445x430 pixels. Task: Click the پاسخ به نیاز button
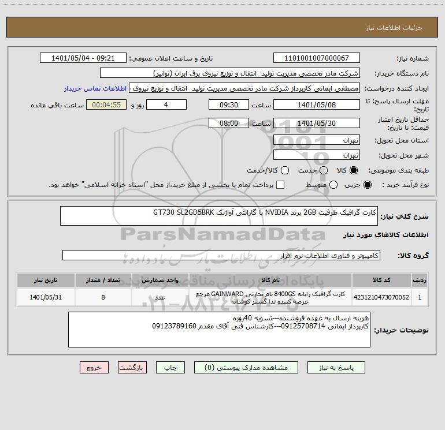click(x=336, y=368)
